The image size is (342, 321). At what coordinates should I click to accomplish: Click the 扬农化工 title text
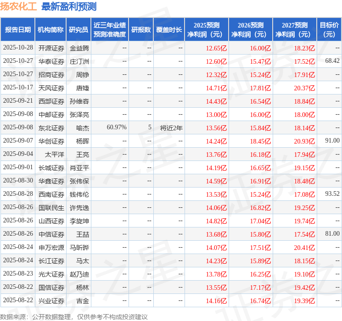18,6
